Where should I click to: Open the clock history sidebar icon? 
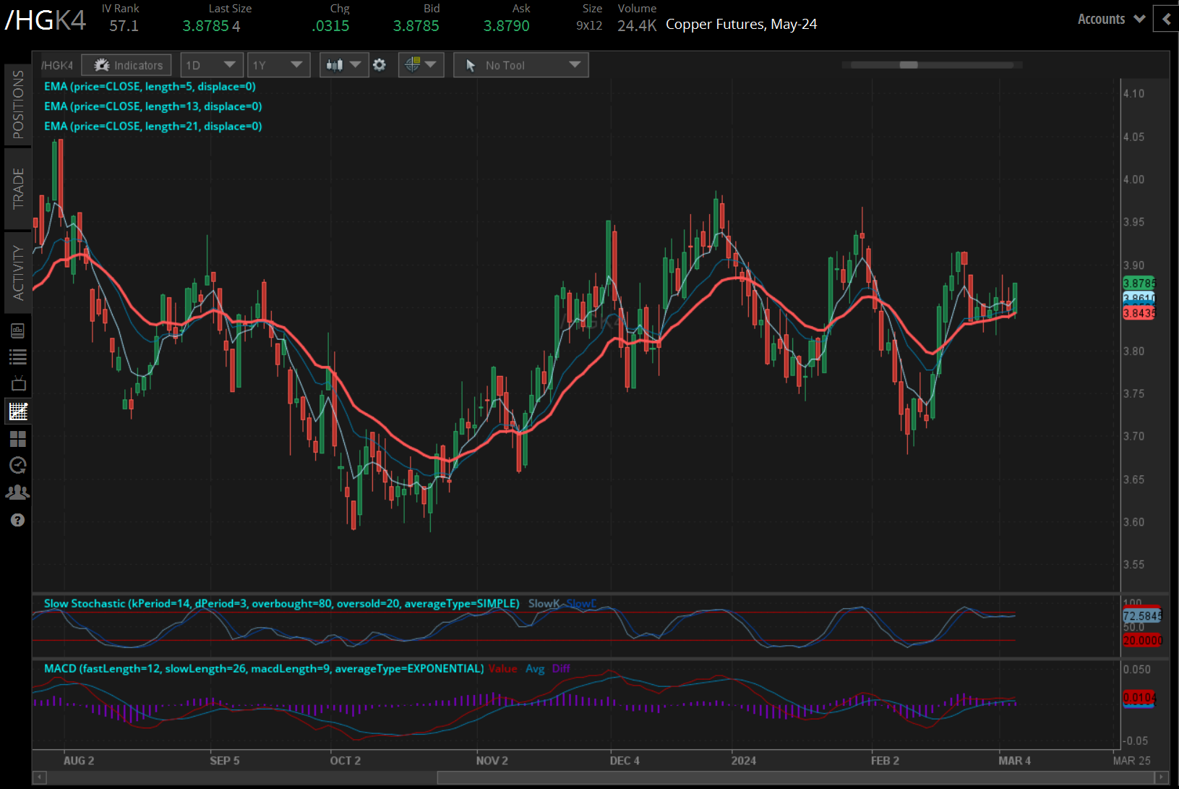[x=18, y=465]
